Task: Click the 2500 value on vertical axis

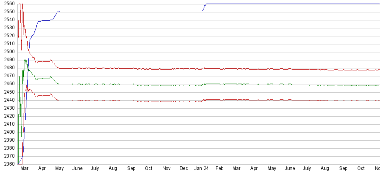Action: [8, 52]
